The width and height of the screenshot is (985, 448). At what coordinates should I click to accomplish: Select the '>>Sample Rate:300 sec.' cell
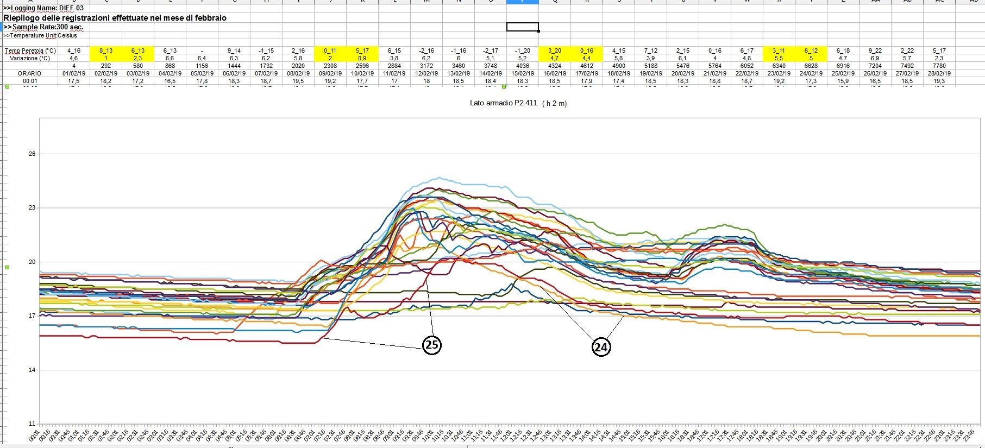(x=43, y=27)
